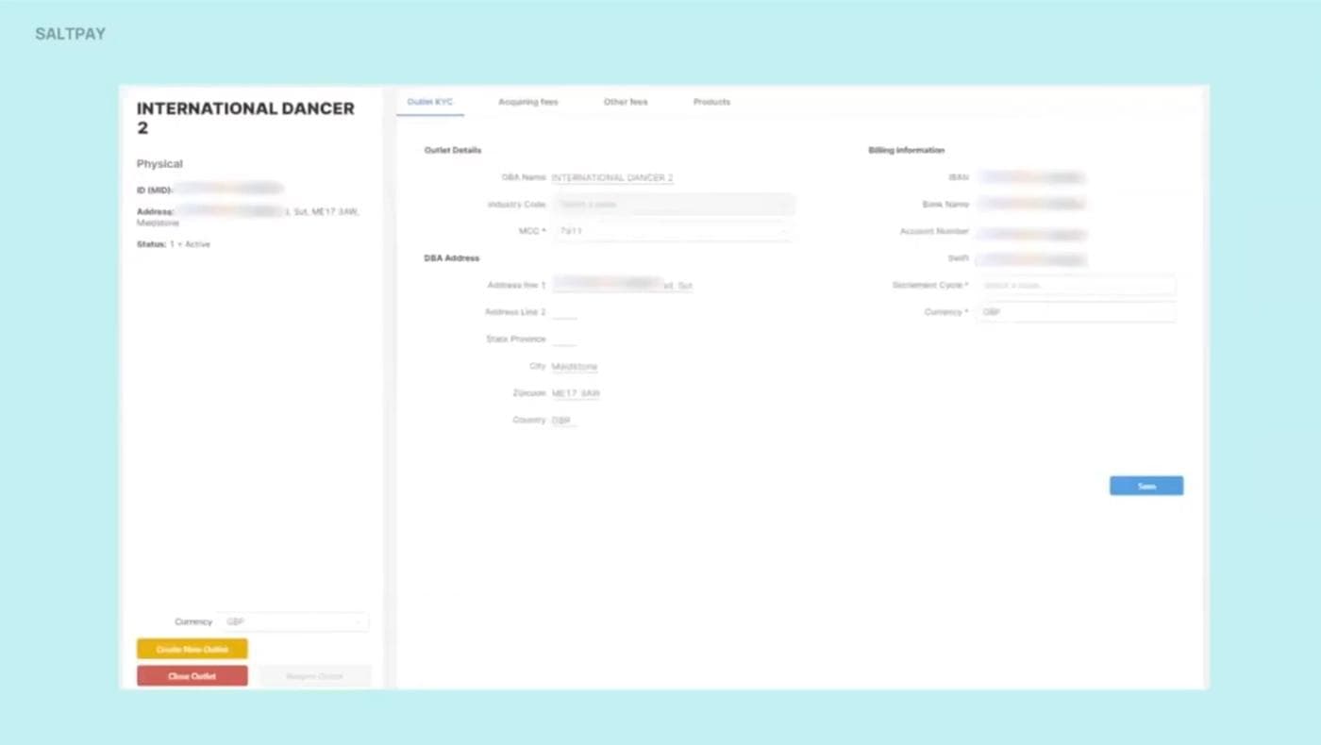This screenshot has height=745, width=1321.
Task: Return to the Outlet KYC tab
Action: coord(429,102)
